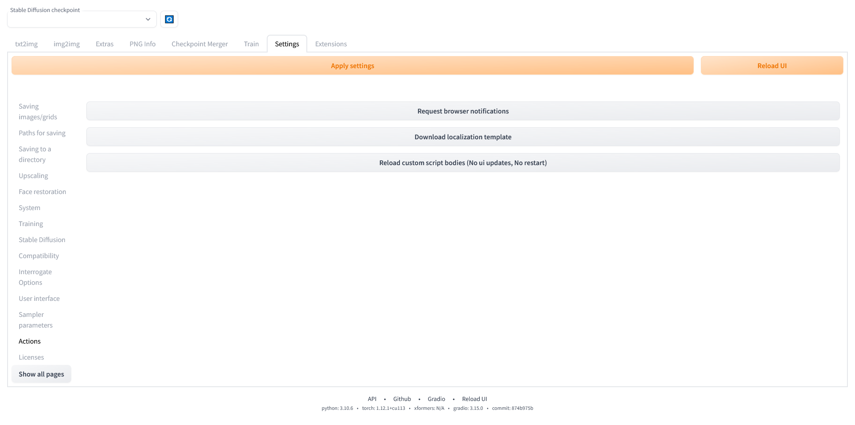Switch to the txt2img tab
This screenshot has height=425, width=855.
26,44
